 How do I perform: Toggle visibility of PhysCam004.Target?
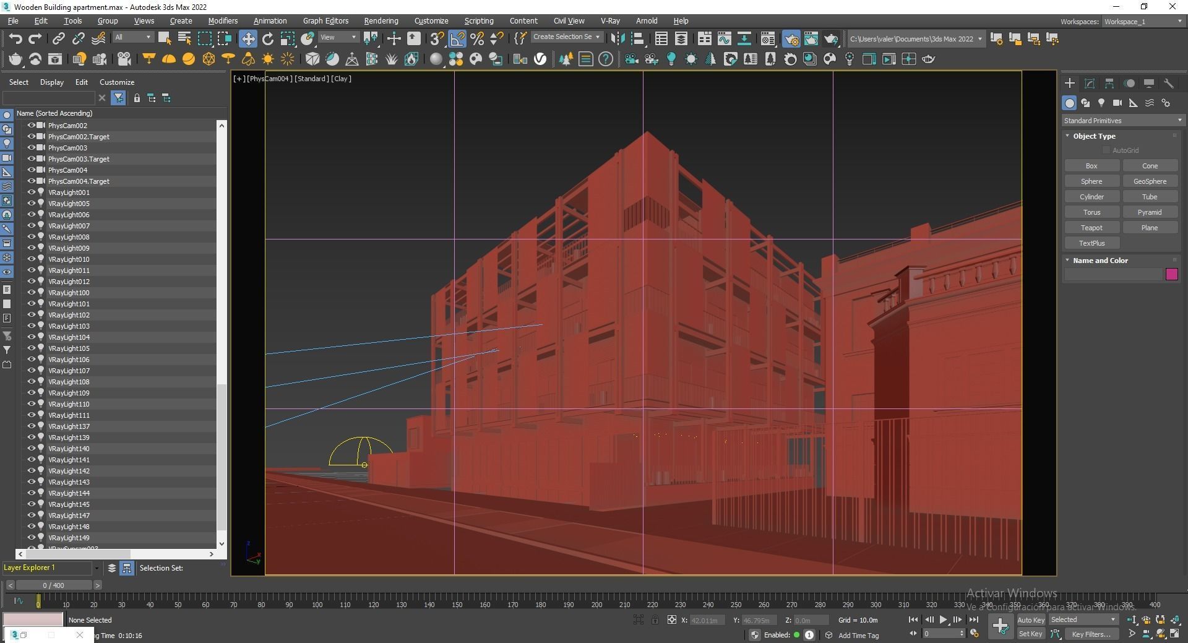[31, 181]
